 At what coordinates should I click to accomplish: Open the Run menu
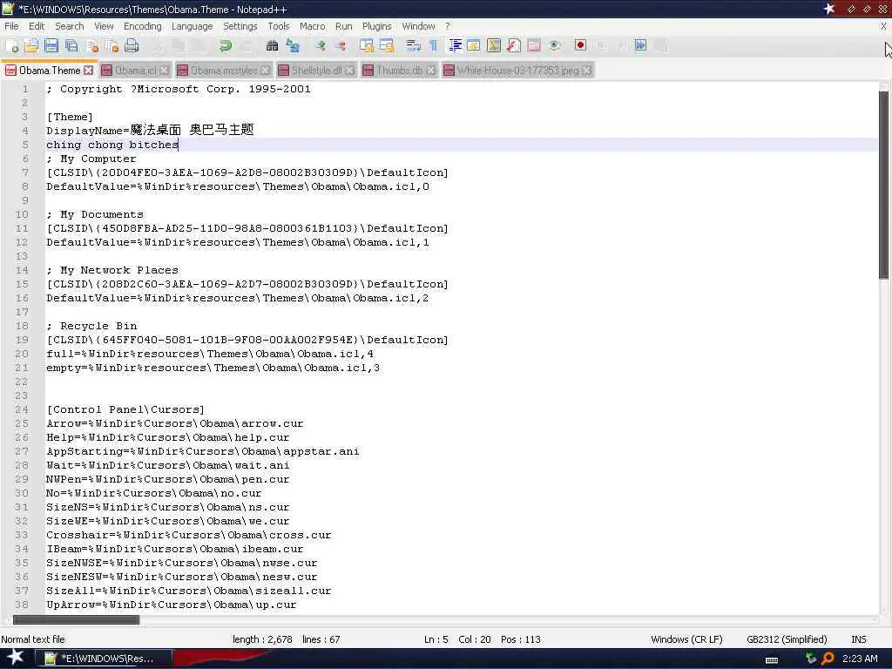[343, 26]
